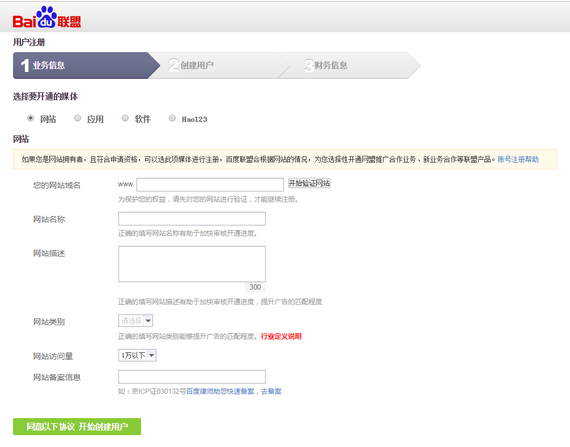
Task: Select the 网站 radio button
Action: click(31, 118)
